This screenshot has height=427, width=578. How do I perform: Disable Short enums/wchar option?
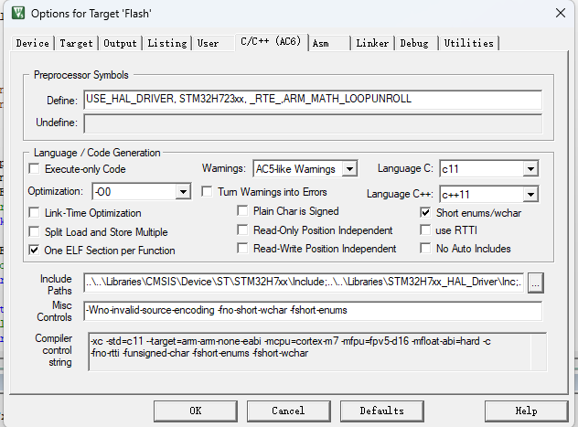426,212
